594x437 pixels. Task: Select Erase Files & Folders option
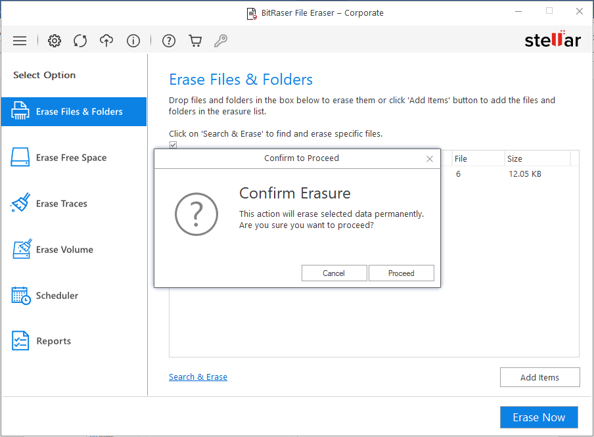tap(74, 112)
